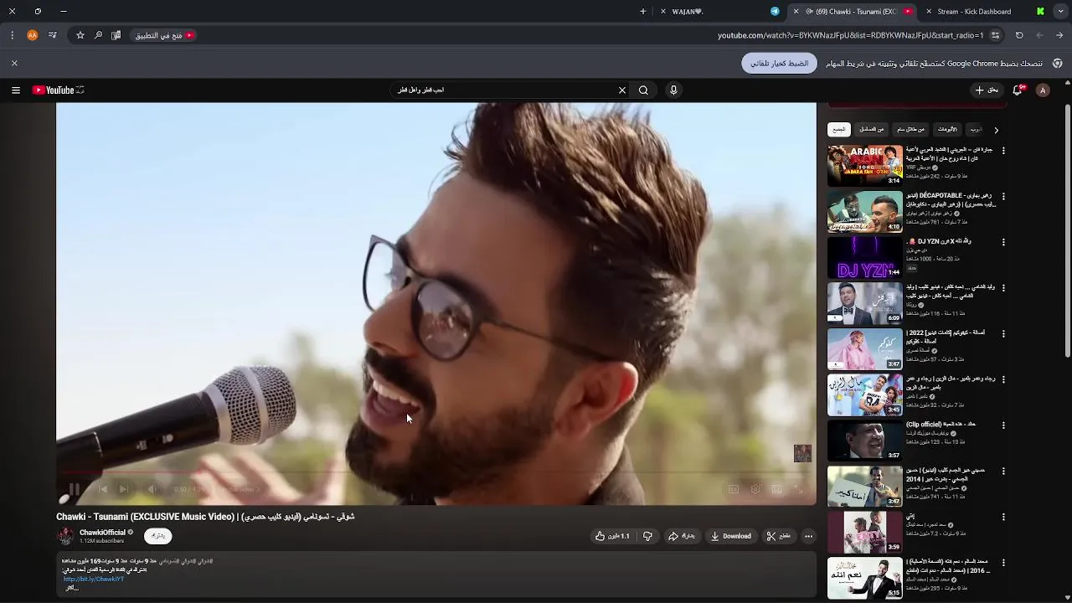Open the player settings gear
The height and width of the screenshot is (603, 1072).
[x=755, y=489]
